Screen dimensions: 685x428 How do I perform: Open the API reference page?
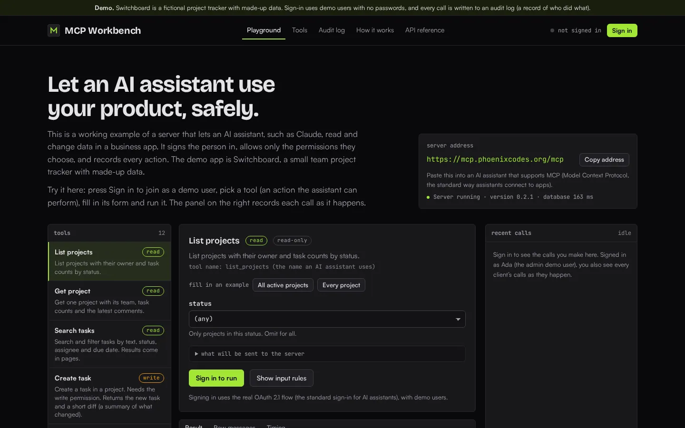point(425,30)
